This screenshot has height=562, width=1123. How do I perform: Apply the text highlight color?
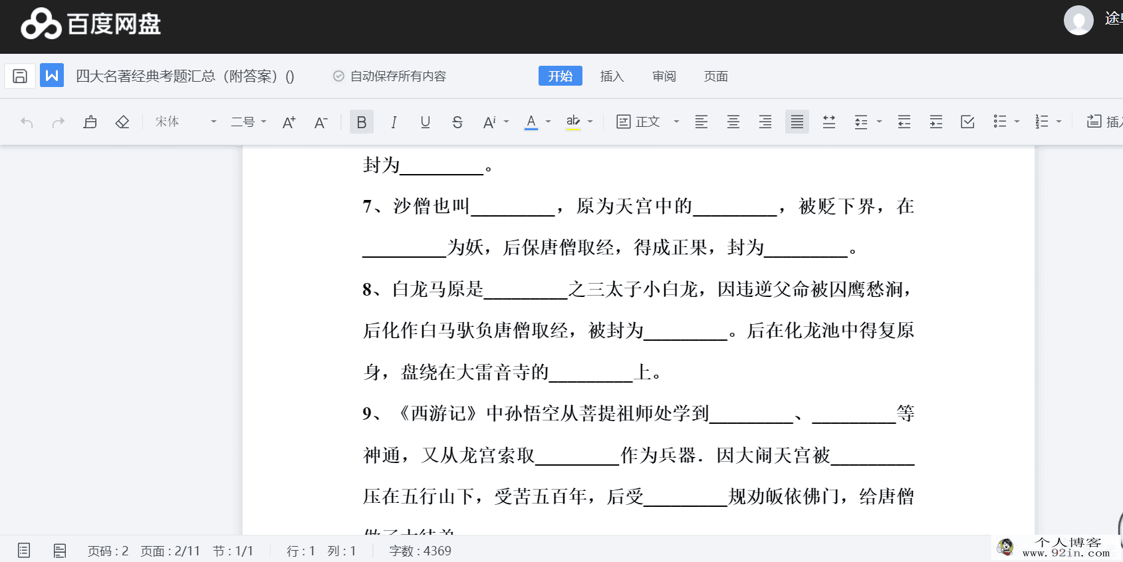coord(572,122)
